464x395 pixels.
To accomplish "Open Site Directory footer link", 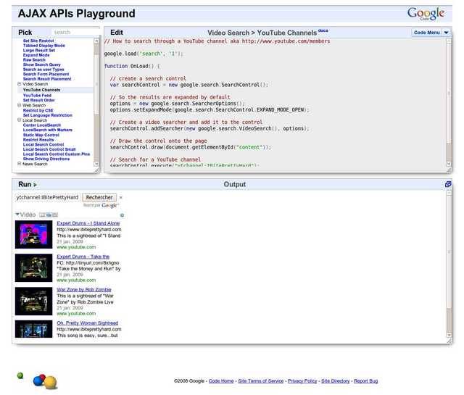I will tap(336, 381).
